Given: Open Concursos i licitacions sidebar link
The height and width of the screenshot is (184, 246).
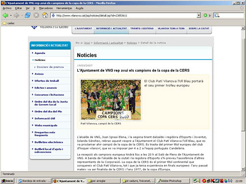Looking at the screenshot, I should pyautogui.click(x=49, y=95).
